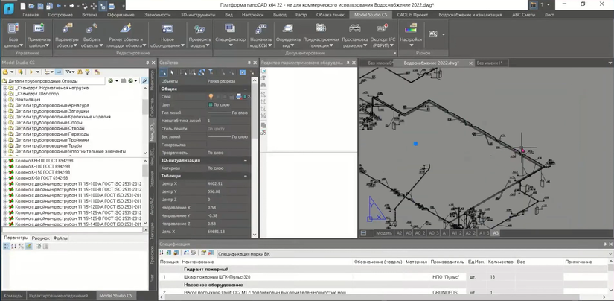Click the Определить вид ribbon icon
Image resolution: width=614 pixels, height=301 pixels.
(288, 28)
